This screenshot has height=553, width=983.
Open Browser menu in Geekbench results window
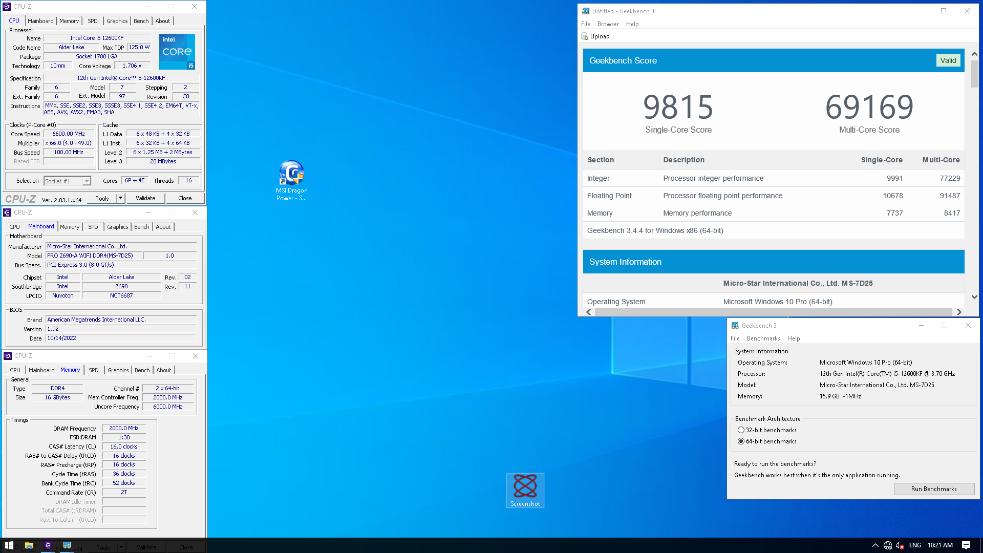click(x=608, y=24)
